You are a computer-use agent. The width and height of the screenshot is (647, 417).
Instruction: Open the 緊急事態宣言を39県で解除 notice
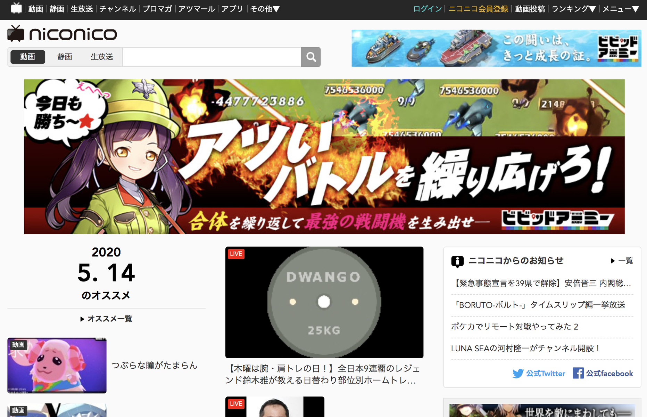[542, 283]
